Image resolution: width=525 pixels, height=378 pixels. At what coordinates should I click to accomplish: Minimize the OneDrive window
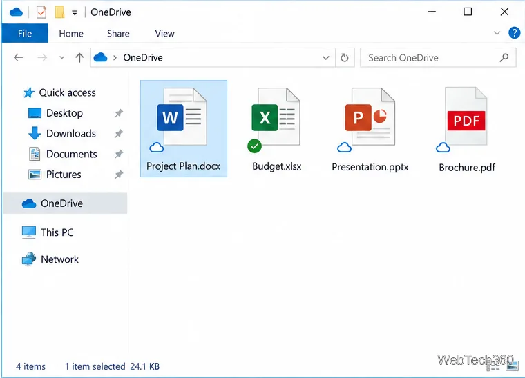click(432, 12)
